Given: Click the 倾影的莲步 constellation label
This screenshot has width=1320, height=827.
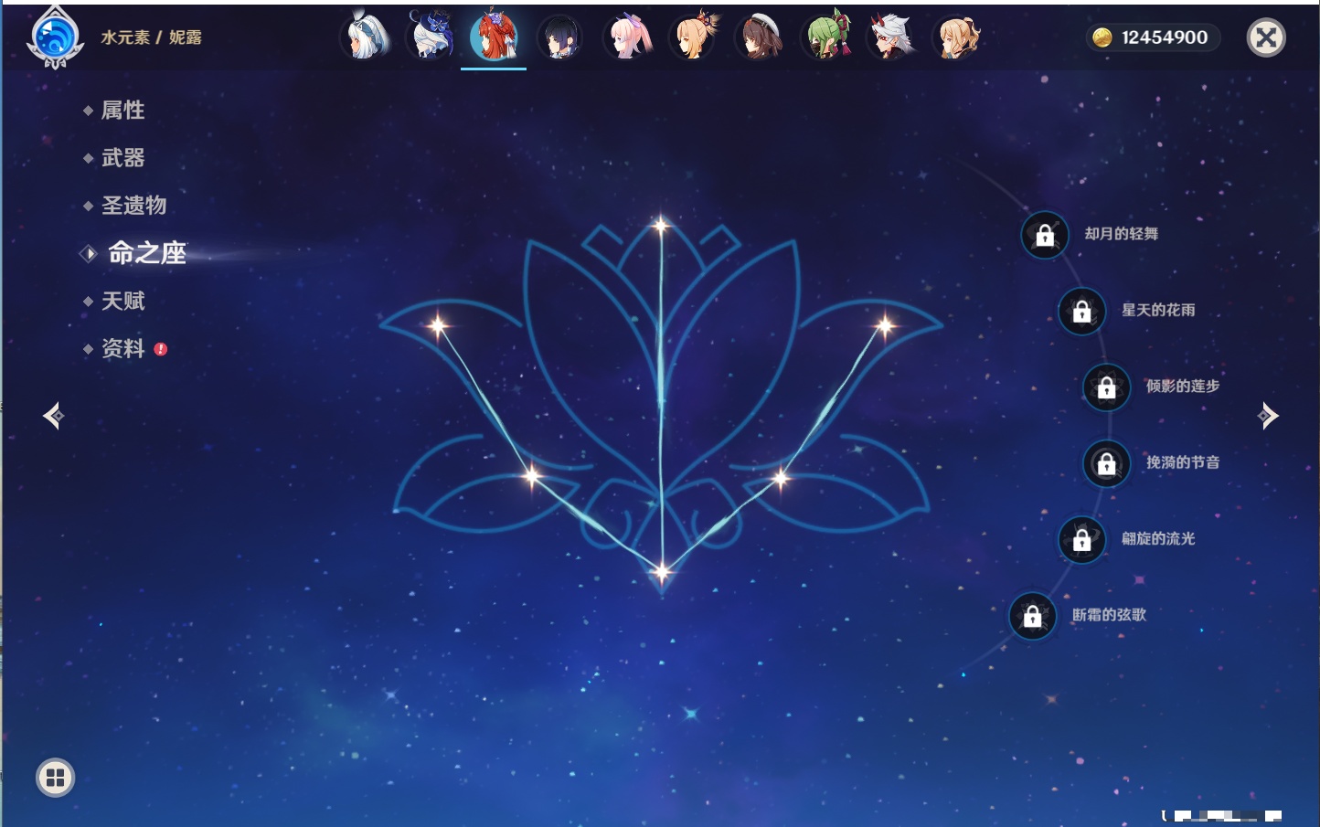Looking at the screenshot, I should 1183,386.
